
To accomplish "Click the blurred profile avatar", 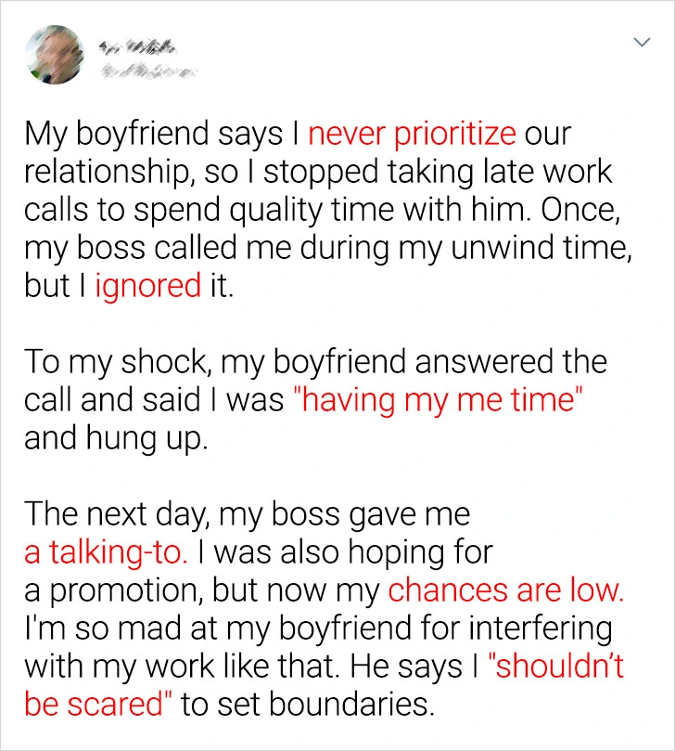I will pos(54,55).
